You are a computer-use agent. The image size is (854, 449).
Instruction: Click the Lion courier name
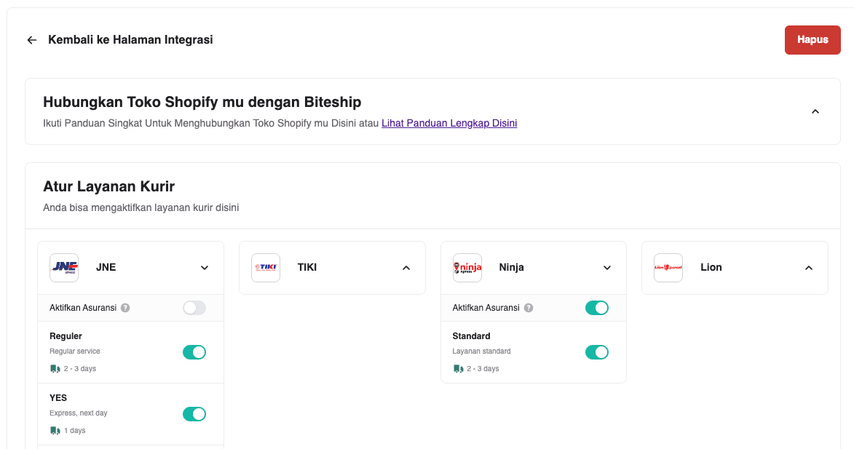pyautogui.click(x=711, y=267)
